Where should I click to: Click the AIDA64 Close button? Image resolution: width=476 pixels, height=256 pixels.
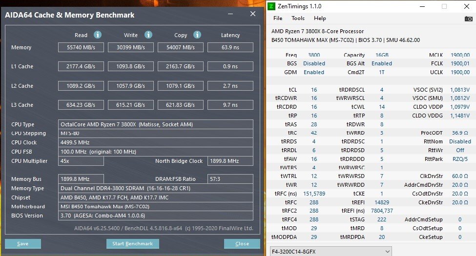pos(242,243)
